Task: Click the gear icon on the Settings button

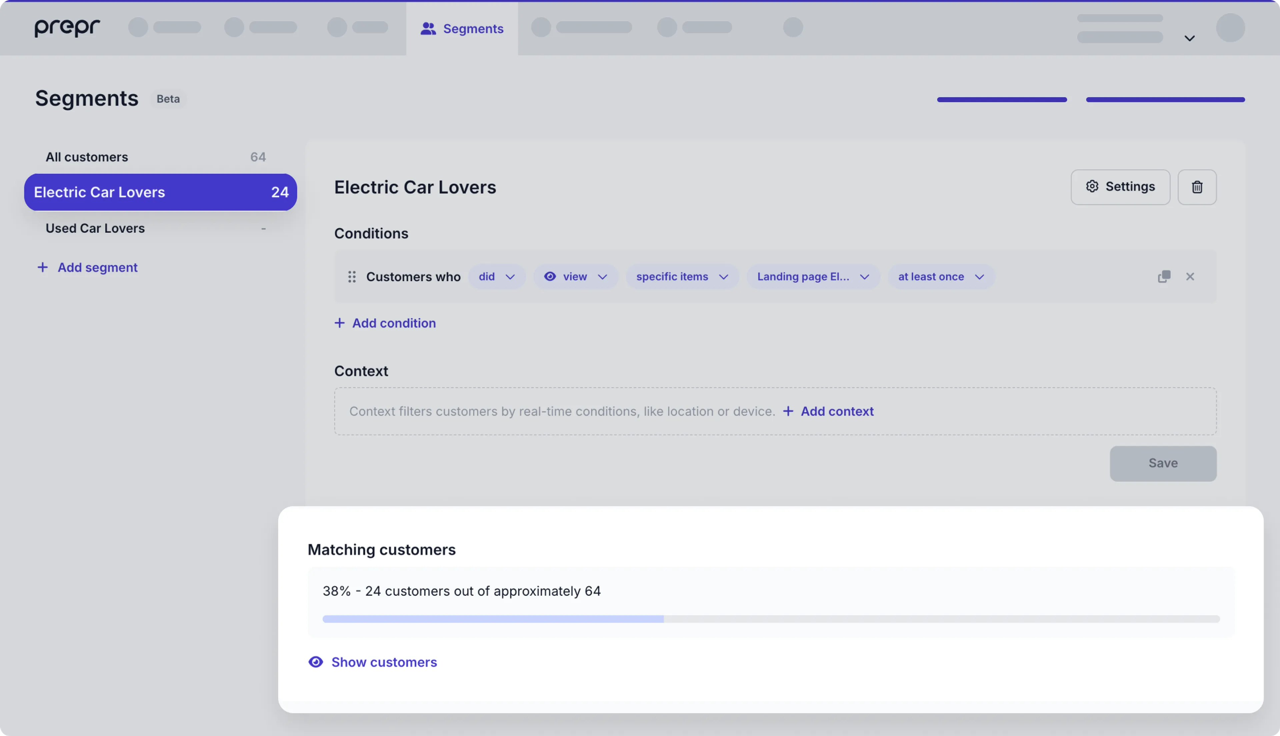Action: pyautogui.click(x=1092, y=187)
